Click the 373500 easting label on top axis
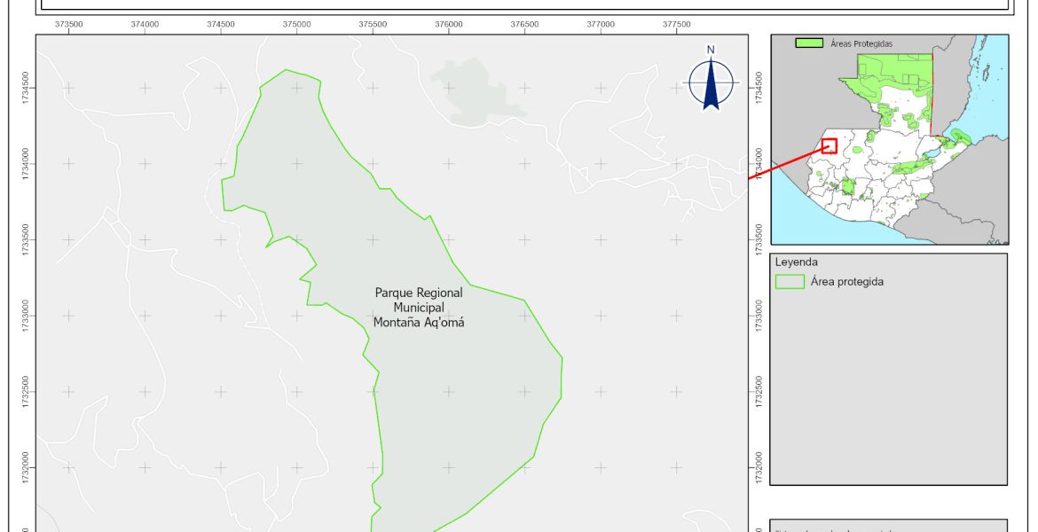This screenshot has width=1038, height=532. pyautogui.click(x=69, y=24)
